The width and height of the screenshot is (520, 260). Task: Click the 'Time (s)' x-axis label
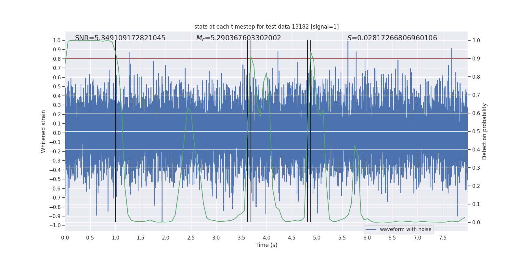(266, 245)
